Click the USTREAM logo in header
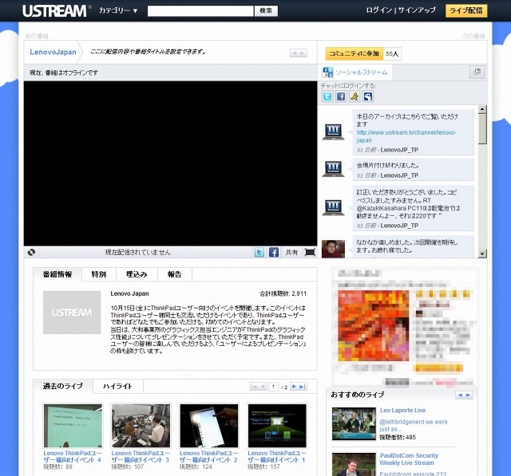 (54, 10)
